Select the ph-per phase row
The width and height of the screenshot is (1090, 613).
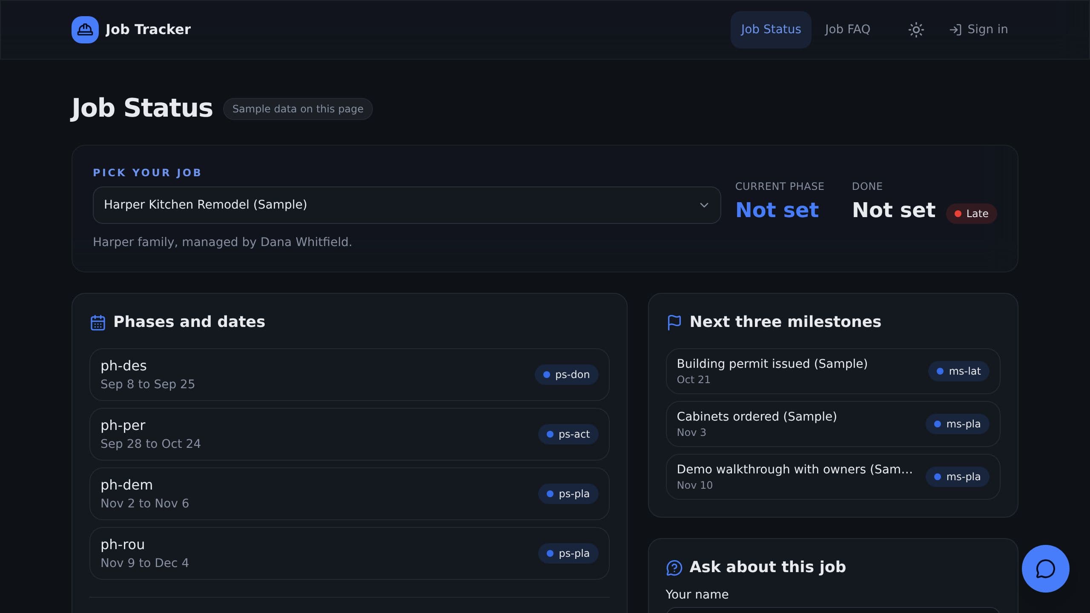[349, 434]
